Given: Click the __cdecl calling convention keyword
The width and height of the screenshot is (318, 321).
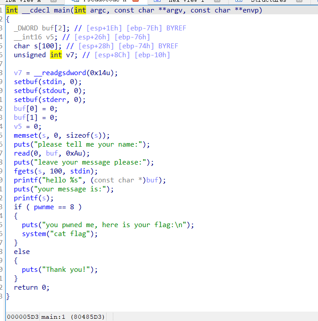Looking at the screenshot, I should tap(36, 10).
